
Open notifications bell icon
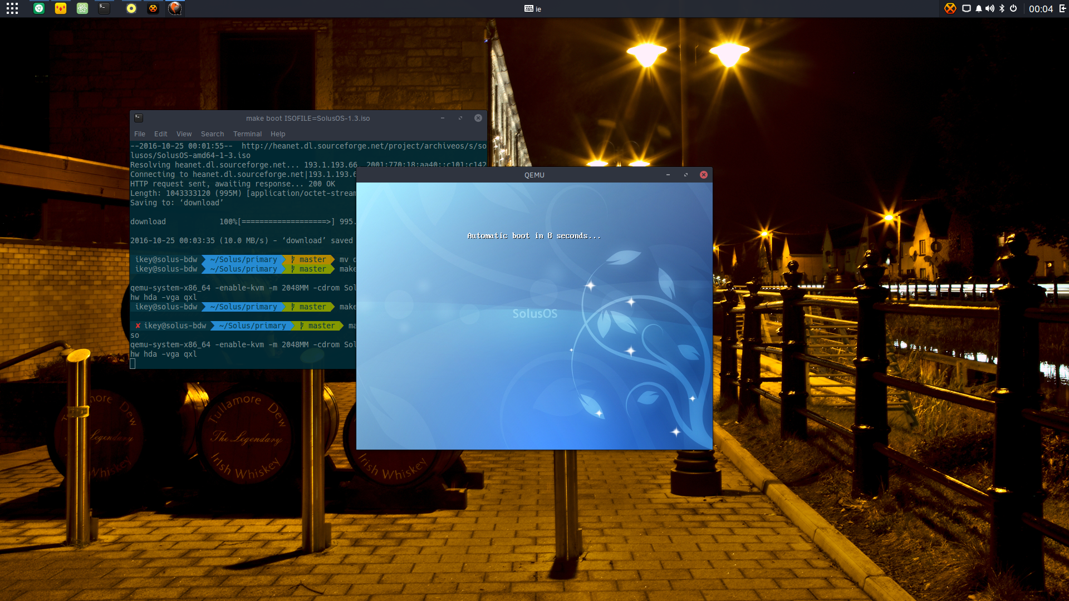[978, 8]
